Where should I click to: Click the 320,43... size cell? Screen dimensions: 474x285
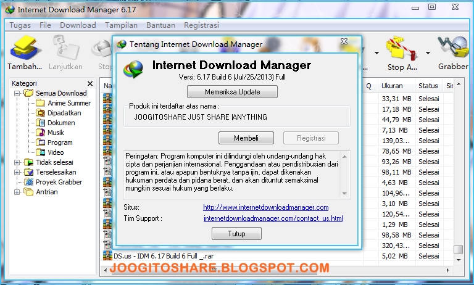pyautogui.click(x=396, y=246)
